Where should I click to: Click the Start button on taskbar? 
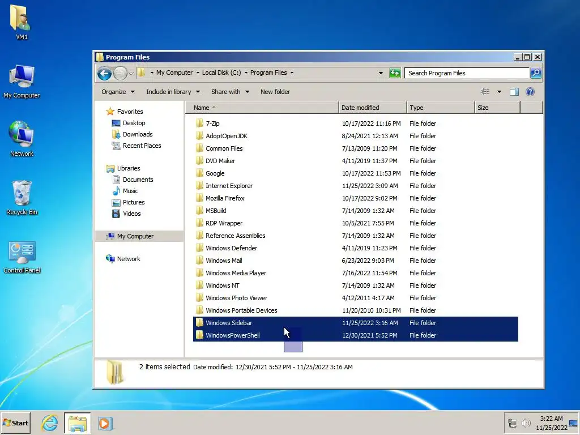click(x=15, y=423)
